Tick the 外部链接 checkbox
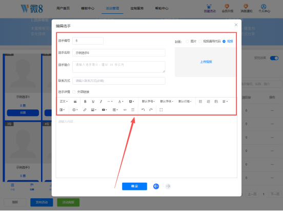The height and width of the screenshot is (211, 283). tap(74, 92)
